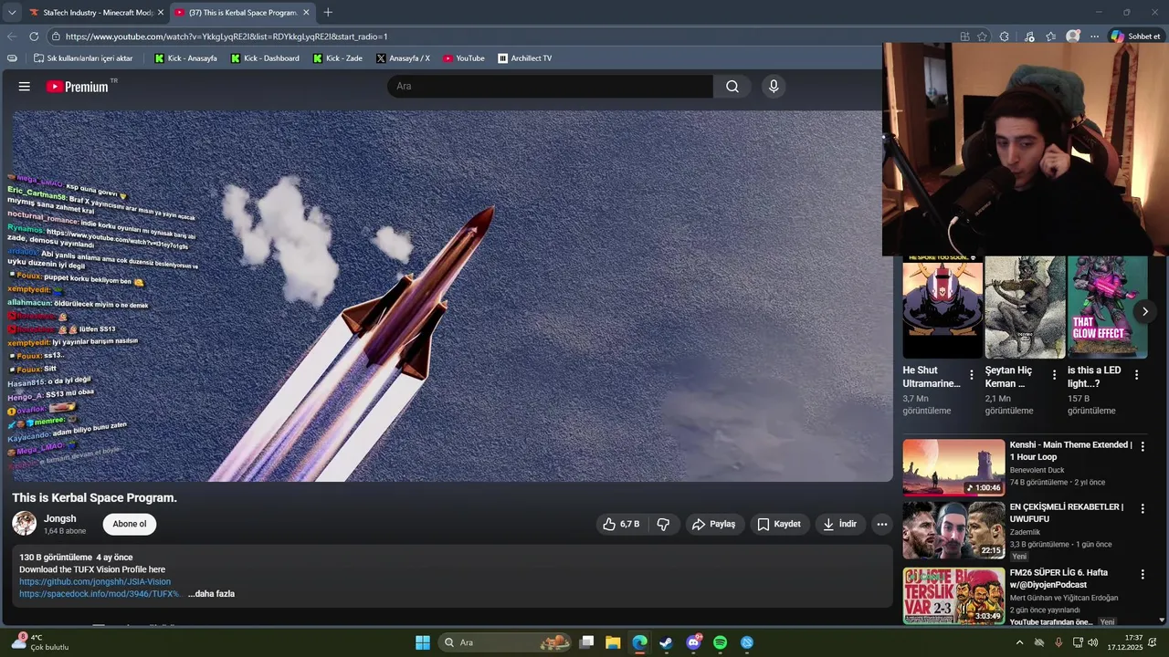Open the YouTube guide hamburger menu
1169x657 pixels.
point(25,87)
